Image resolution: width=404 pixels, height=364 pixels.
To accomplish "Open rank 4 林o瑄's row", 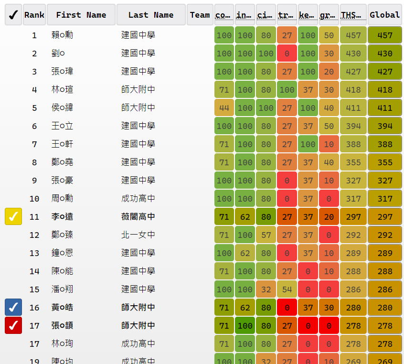I will click(63, 89).
